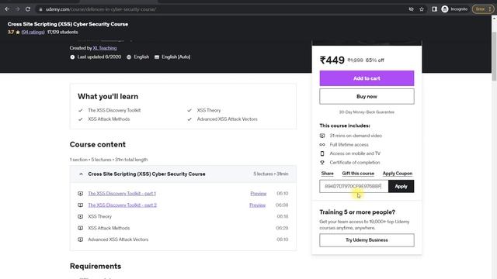This screenshot has height=279, width=497.
Task: Click the Advanced XSS Attack Vectors lecture text
Action: click(x=118, y=239)
